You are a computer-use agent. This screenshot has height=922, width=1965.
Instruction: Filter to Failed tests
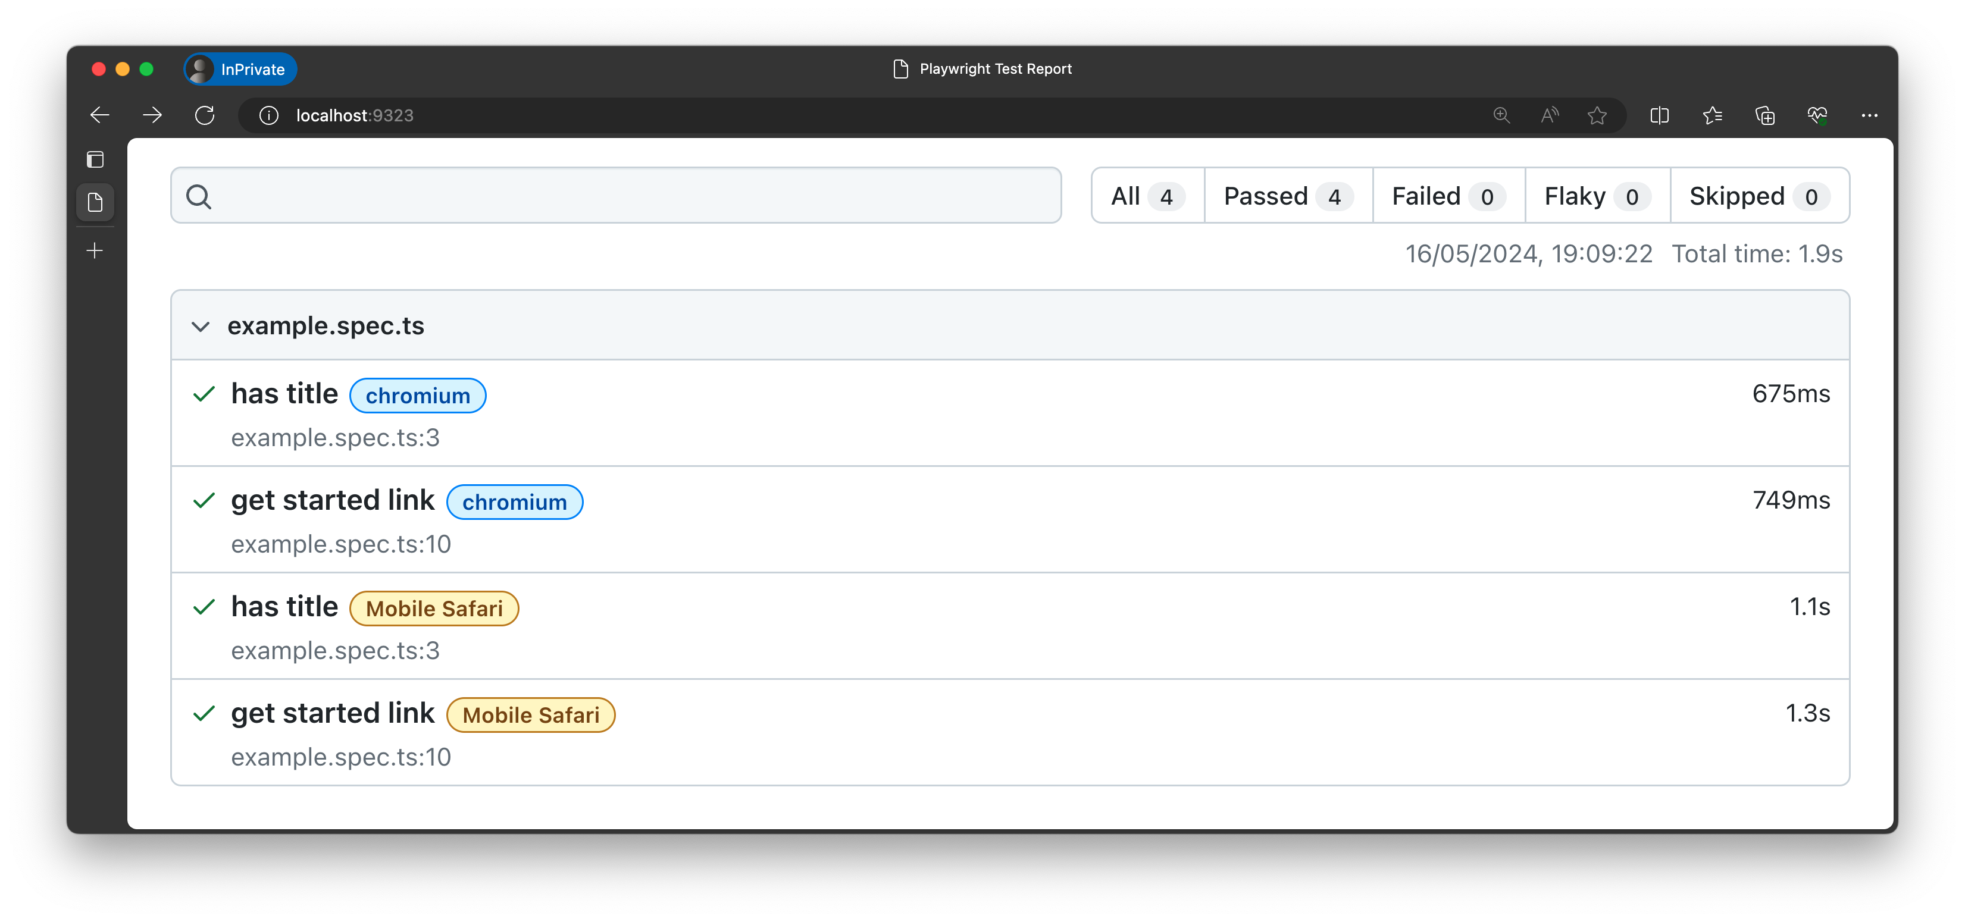[1448, 196]
